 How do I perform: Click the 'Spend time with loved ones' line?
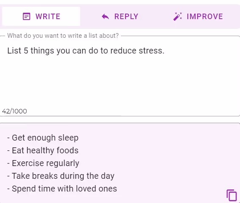click(62, 189)
